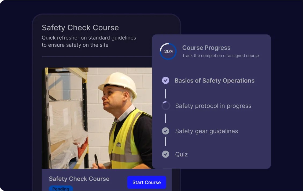
Task: Click the connector line above Safety gear guidelines
Action: tap(166, 118)
